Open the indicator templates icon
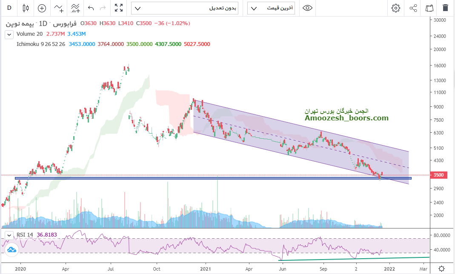Screen dimensions: 455x274 click(x=75, y=8)
